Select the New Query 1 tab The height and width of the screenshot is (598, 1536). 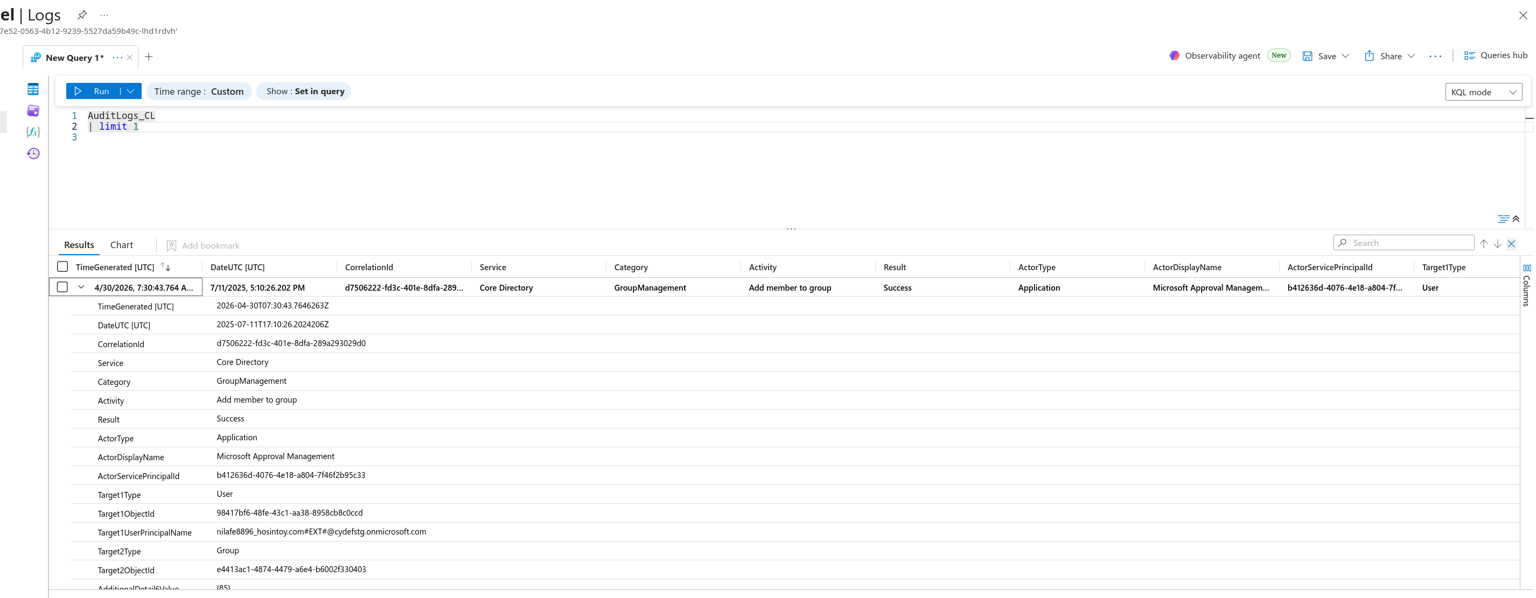74,57
